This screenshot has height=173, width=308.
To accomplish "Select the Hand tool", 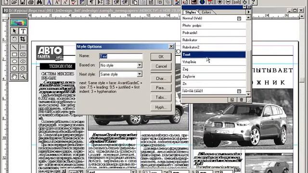I will [x=14, y=76].
